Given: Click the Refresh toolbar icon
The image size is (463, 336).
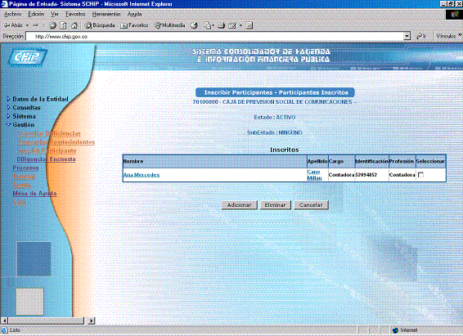Looking at the screenshot, I should pyautogui.click(x=63, y=25).
